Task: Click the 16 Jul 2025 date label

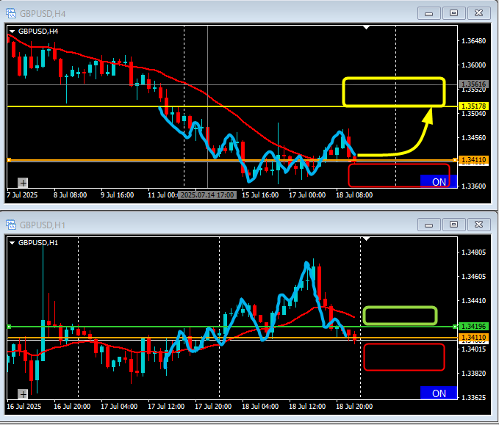Action: pos(24,406)
